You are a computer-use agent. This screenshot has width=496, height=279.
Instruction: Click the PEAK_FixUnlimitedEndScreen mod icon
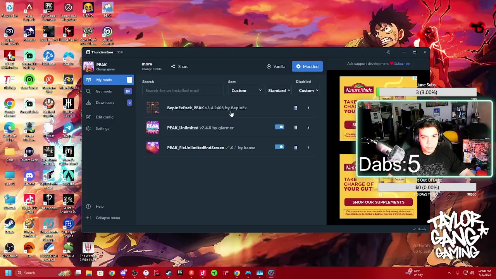coord(152,148)
